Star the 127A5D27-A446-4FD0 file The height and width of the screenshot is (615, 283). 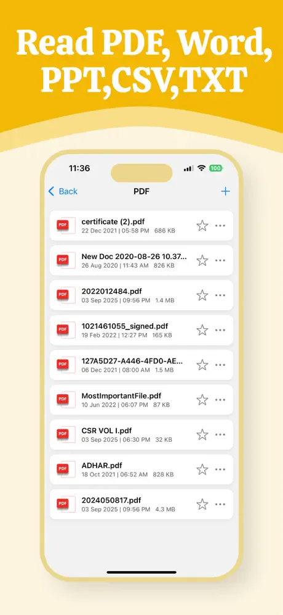[202, 365]
